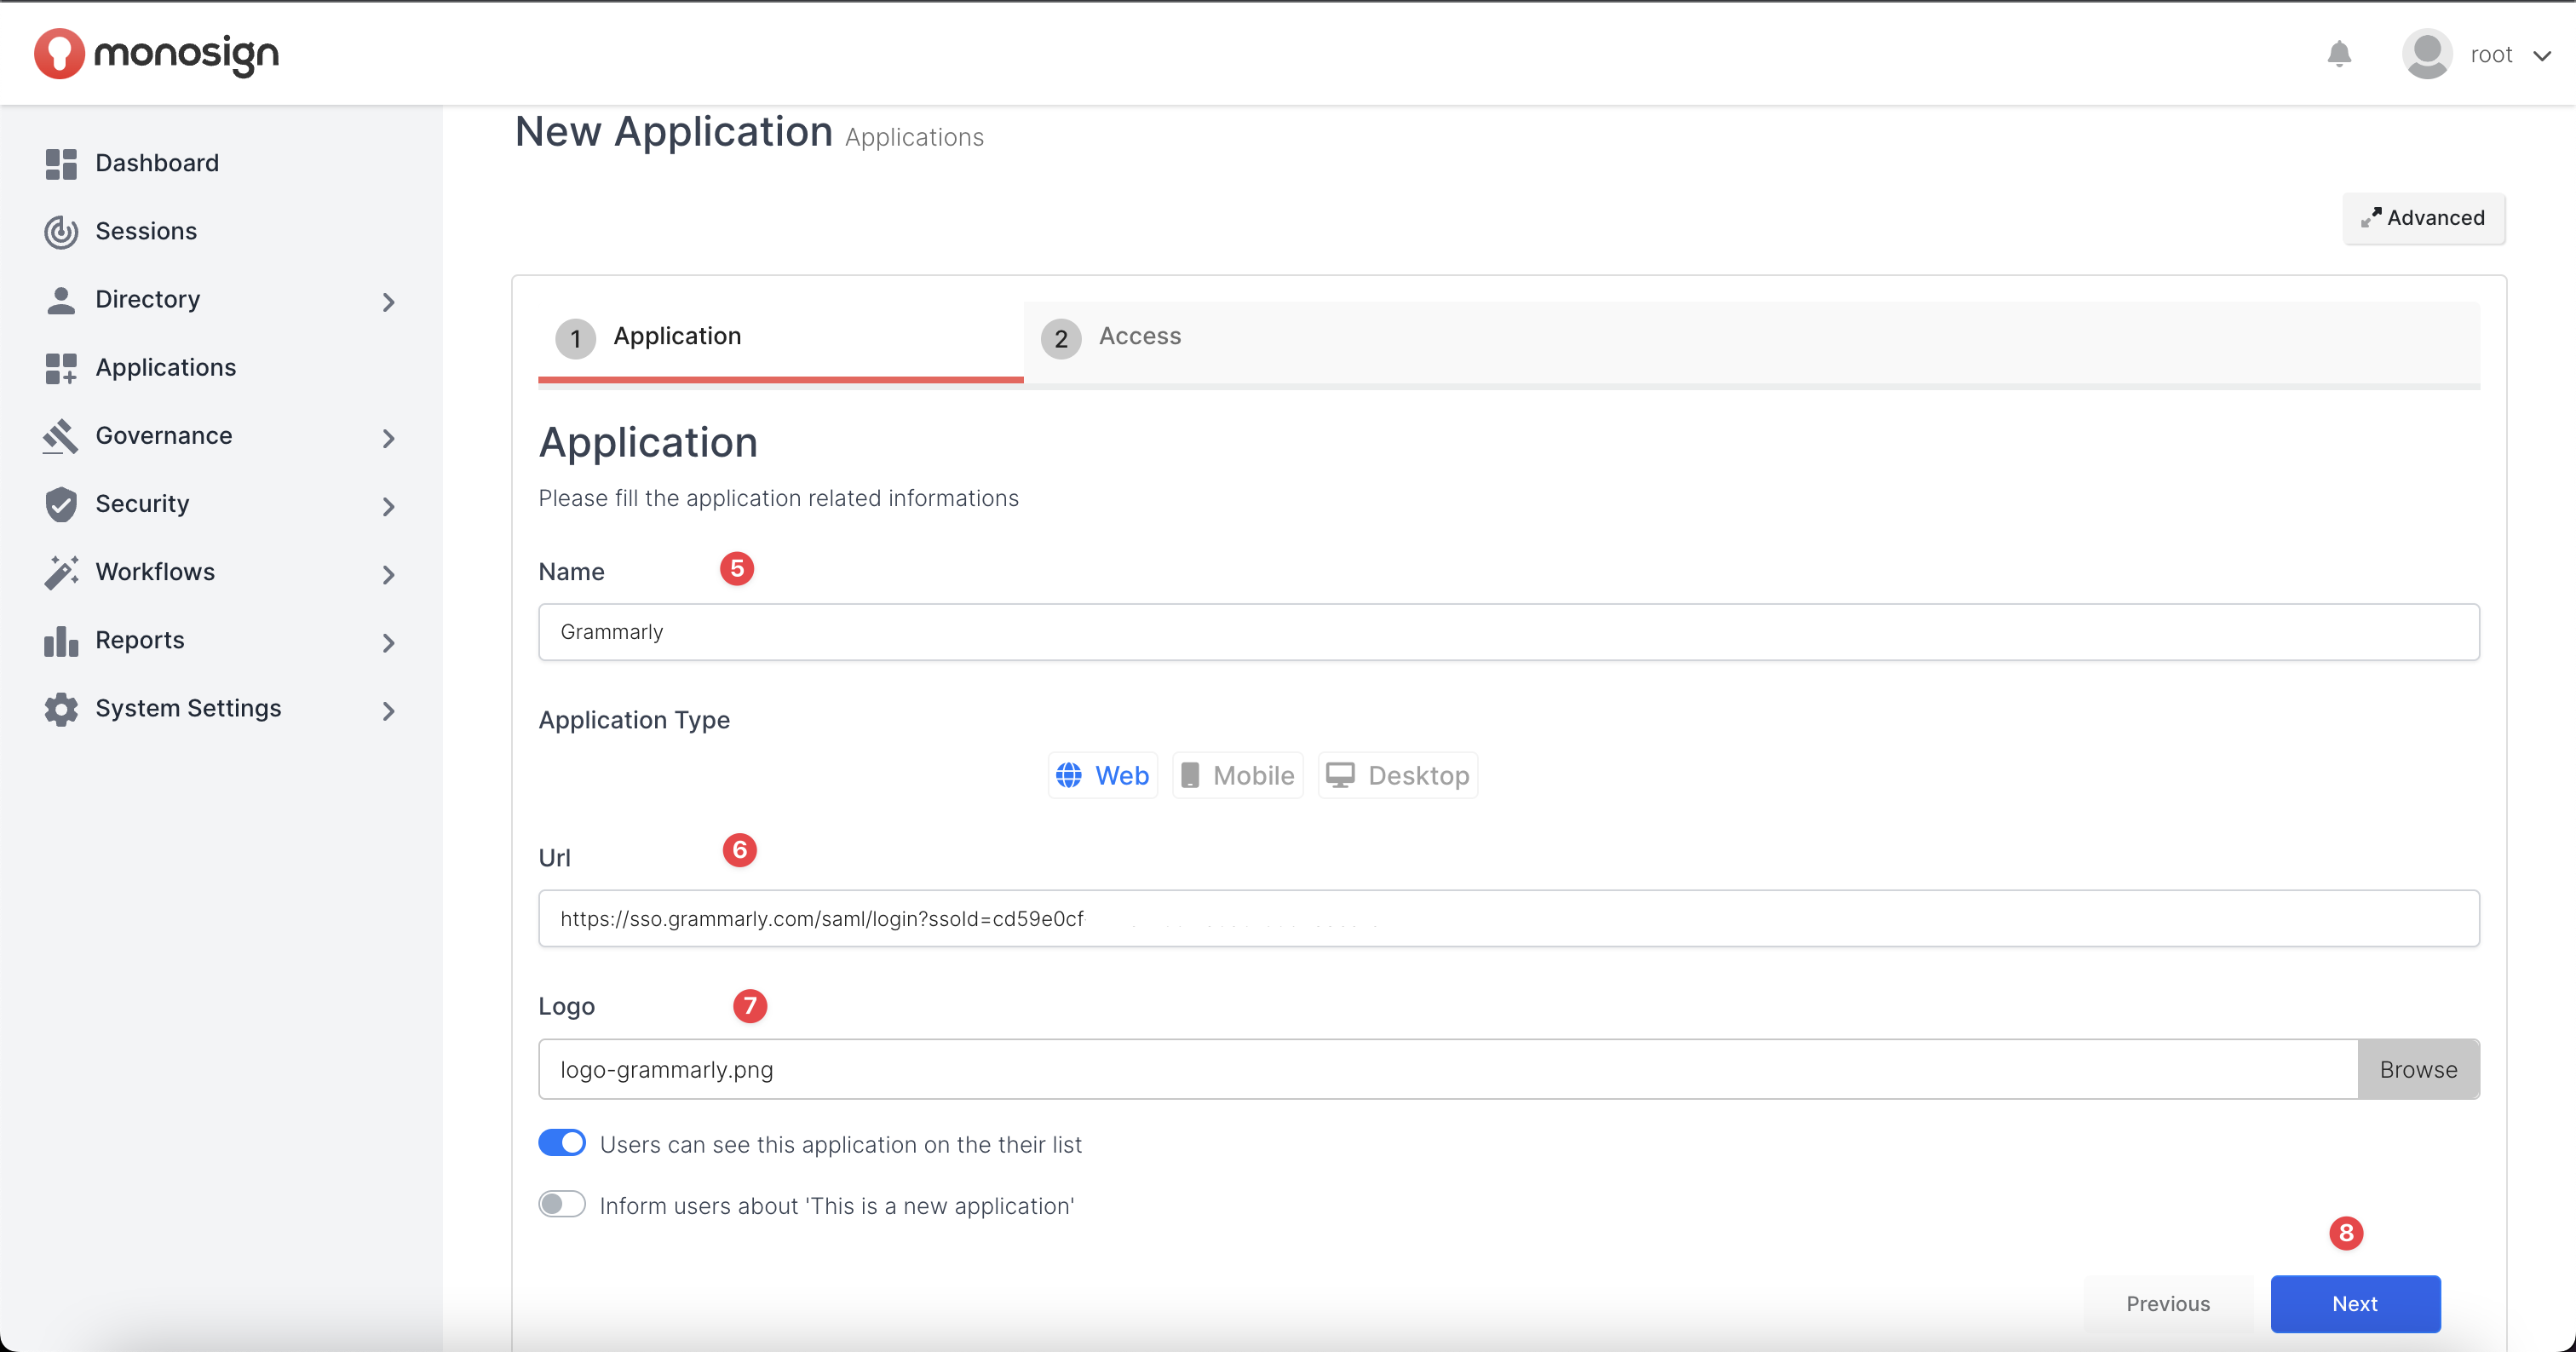Click the Security shield icon

pyautogui.click(x=61, y=504)
